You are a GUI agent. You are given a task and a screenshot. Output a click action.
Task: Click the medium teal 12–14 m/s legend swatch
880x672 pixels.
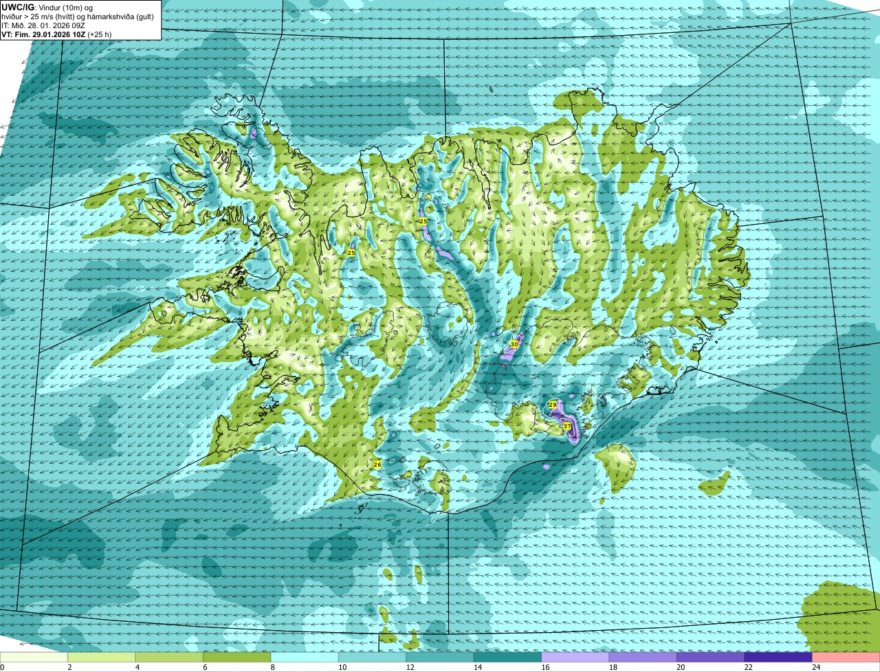click(440, 657)
